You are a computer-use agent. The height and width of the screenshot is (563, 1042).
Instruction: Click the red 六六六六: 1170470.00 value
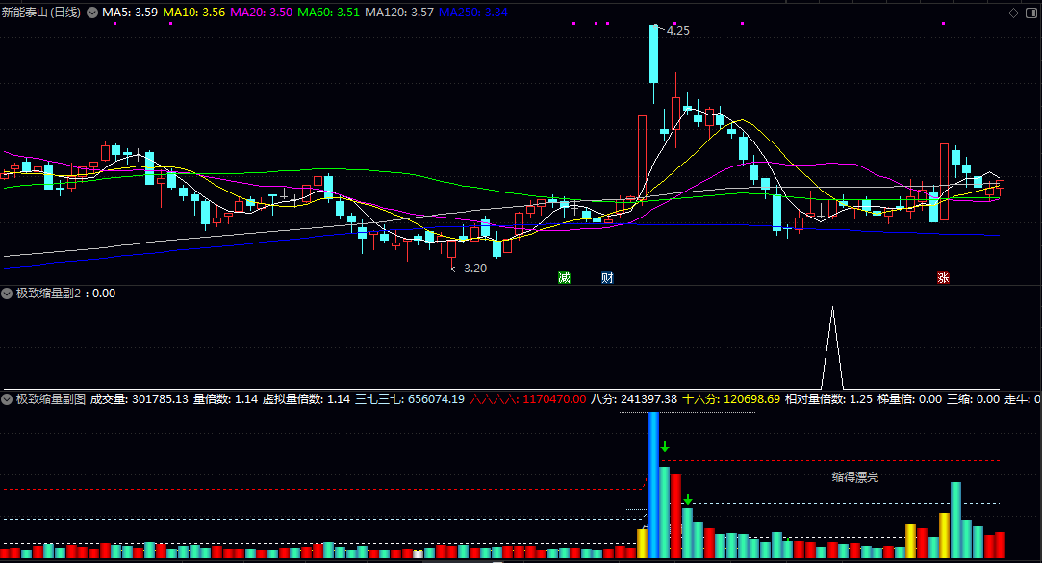(x=527, y=399)
